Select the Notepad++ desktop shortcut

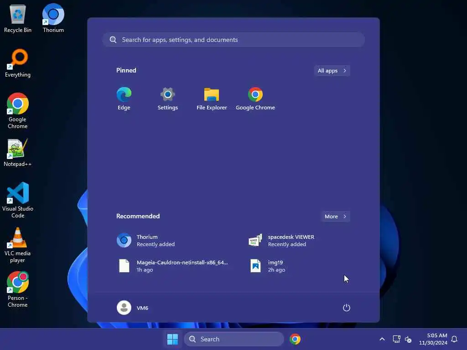[18, 152]
